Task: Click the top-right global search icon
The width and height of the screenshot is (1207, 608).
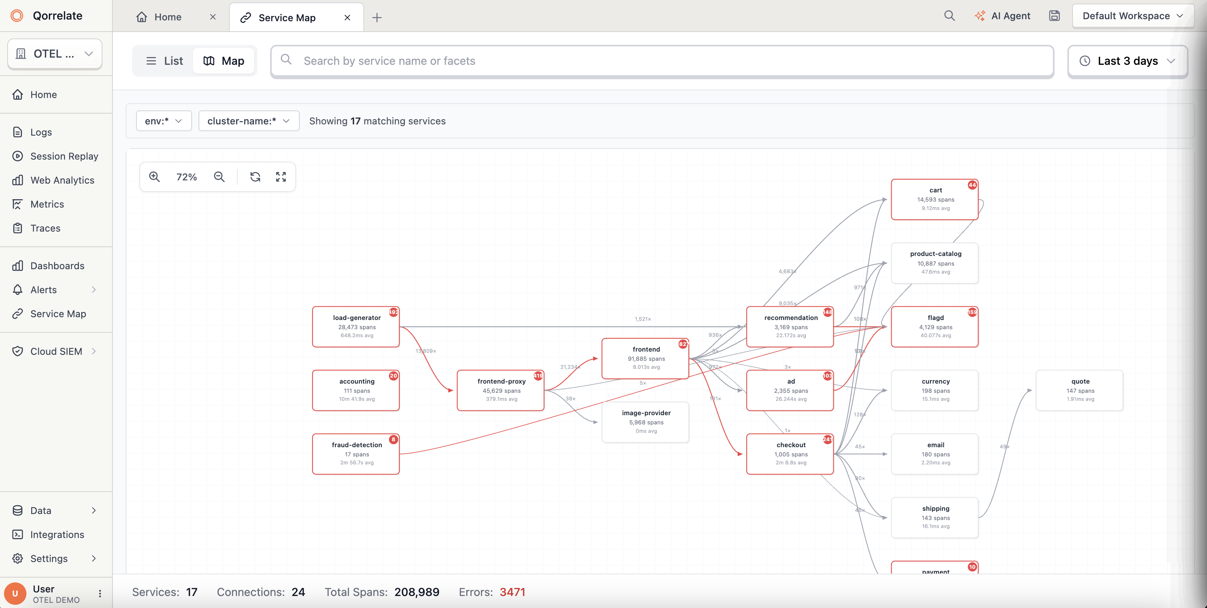Action: [949, 16]
